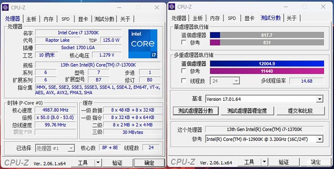This screenshot has width=334, height=169.
Task: Enable multi-thread 參考 checkbox
Action: point(184,71)
